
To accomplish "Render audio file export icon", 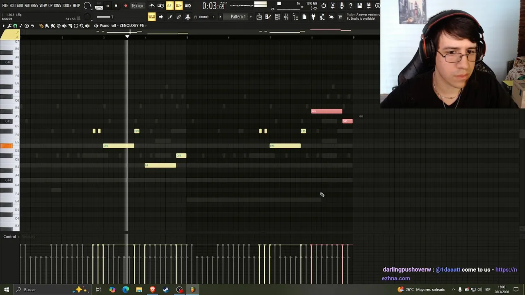I will pos(369,6).
